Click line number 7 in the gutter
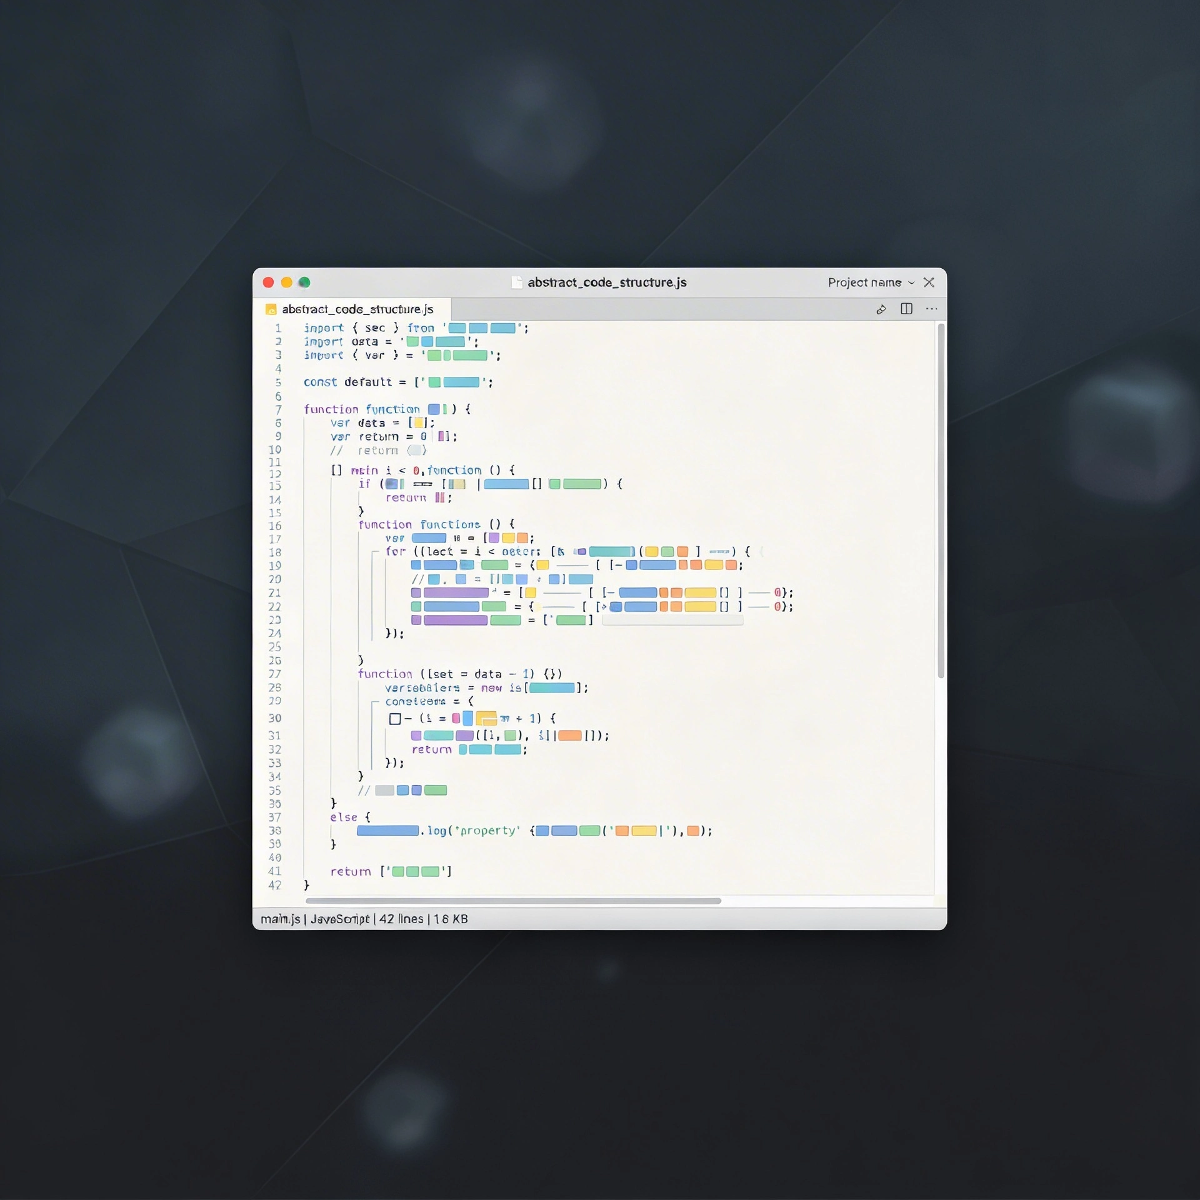Image resolution: width=1200 pixels, height=1200 pixels. point(278,409)
